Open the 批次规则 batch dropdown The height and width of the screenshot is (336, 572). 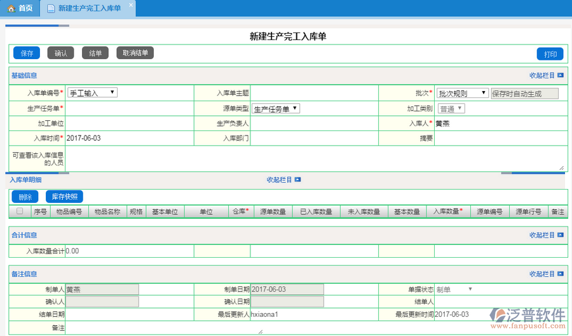click(x=462, y=93)
